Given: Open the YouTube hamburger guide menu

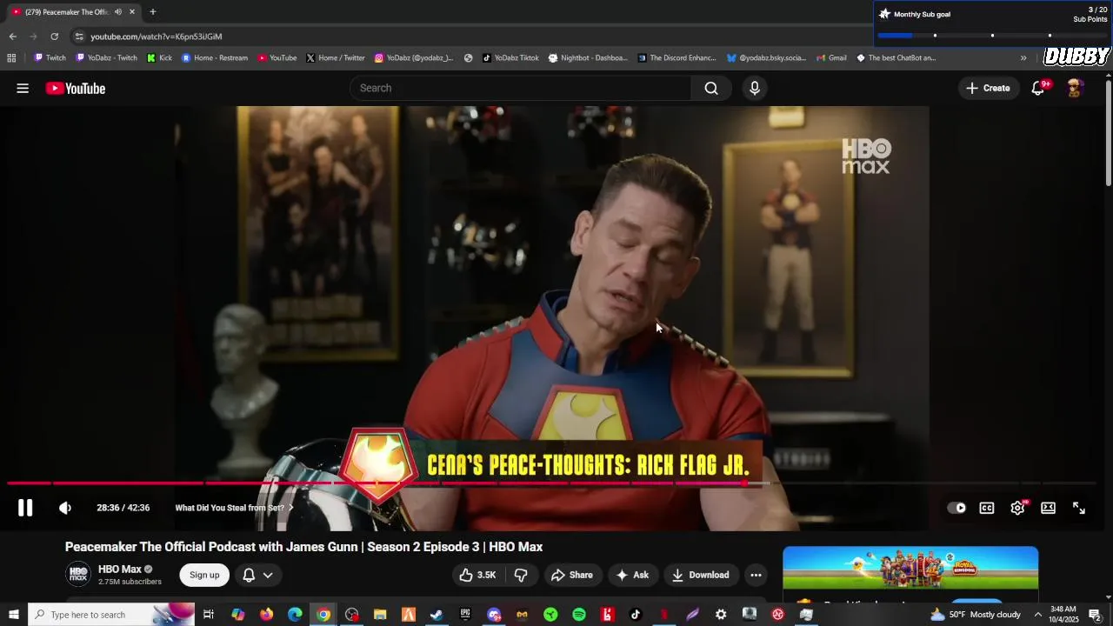Looking at the screenshot, I should click(23, 88).
